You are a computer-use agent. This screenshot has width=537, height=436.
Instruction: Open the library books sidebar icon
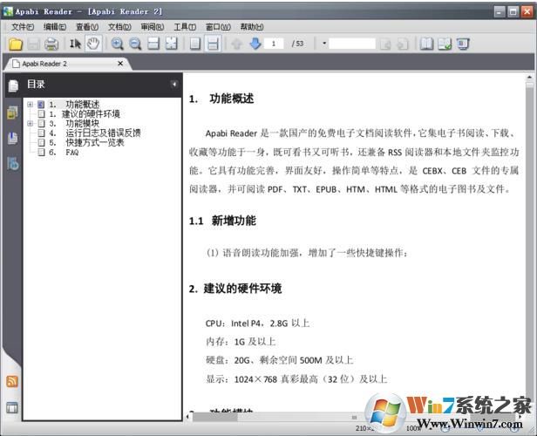13,112
